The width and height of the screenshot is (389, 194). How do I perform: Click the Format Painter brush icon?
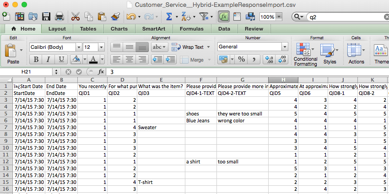pos(115,17)
